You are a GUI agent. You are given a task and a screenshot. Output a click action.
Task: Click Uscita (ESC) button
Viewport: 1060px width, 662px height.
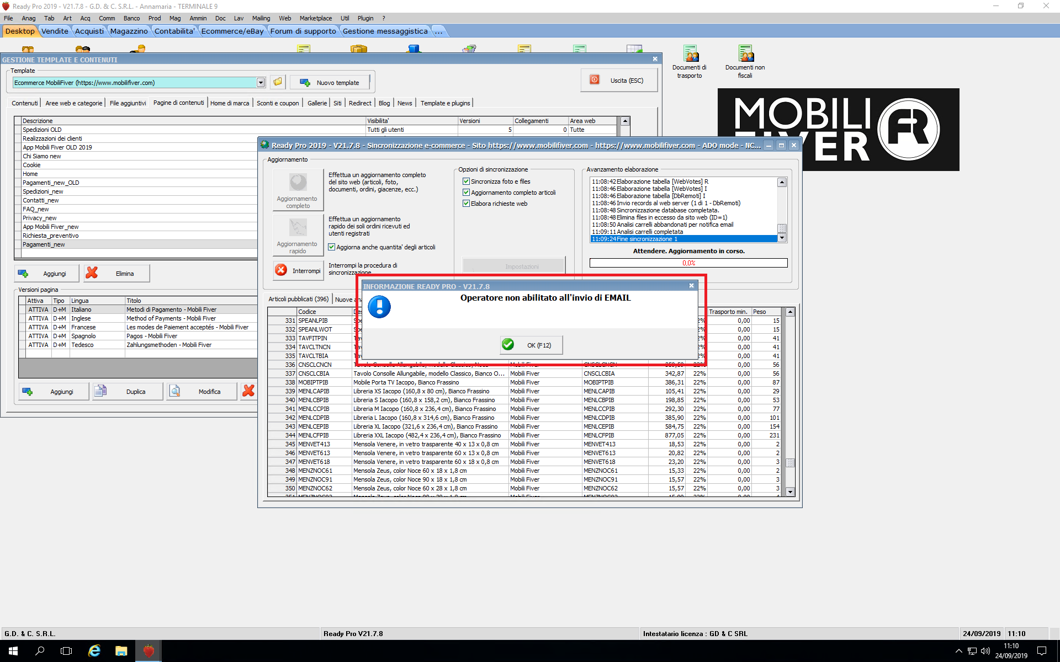[x=619, y=81]
